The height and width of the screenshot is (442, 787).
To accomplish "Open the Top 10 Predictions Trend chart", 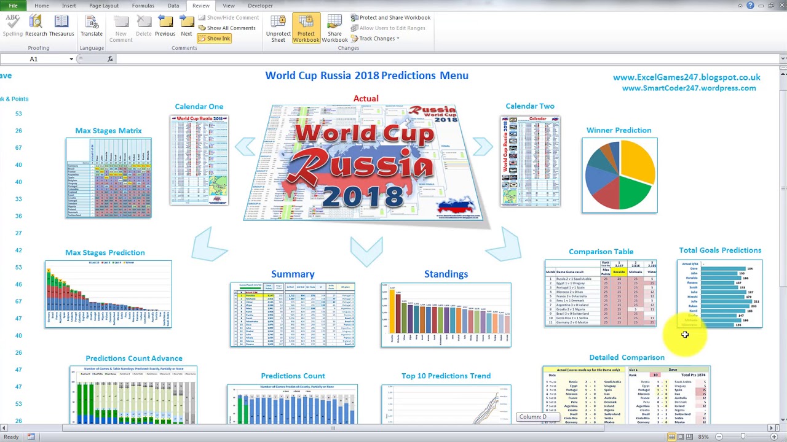I will point(446,404).
